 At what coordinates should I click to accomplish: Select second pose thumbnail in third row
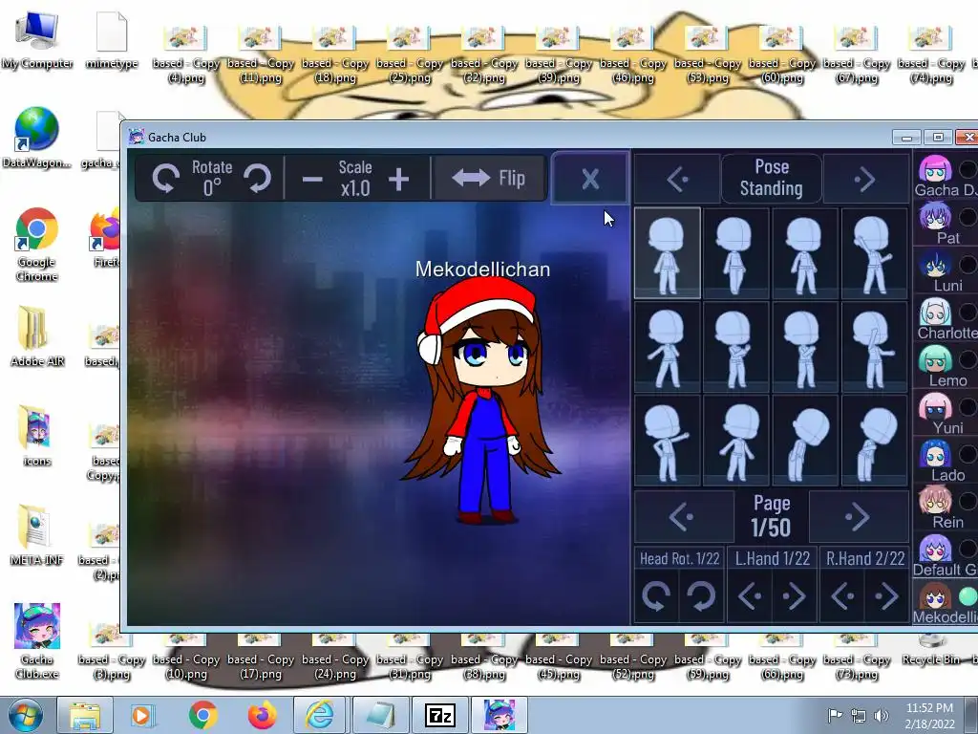[736, 441]
